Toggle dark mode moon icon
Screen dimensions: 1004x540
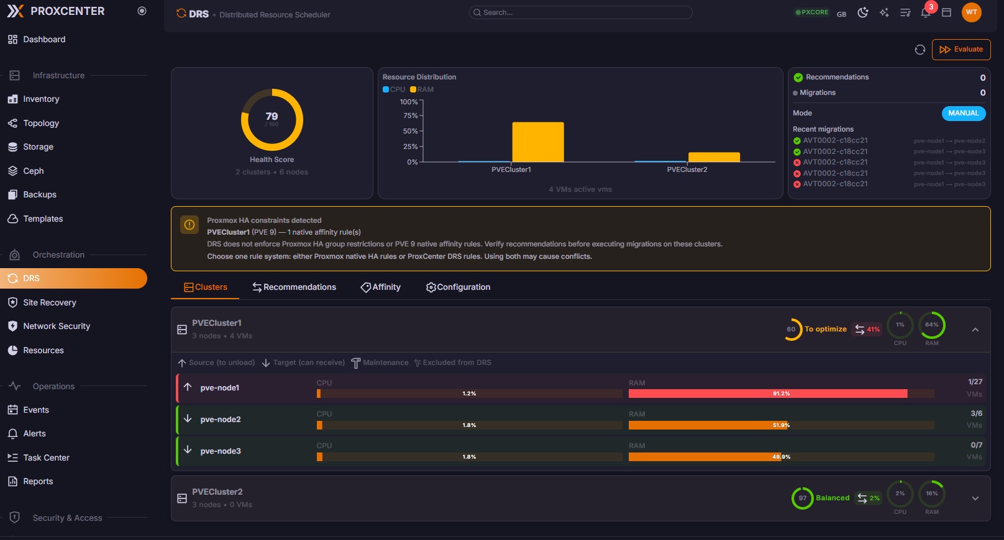coord(863,13)
